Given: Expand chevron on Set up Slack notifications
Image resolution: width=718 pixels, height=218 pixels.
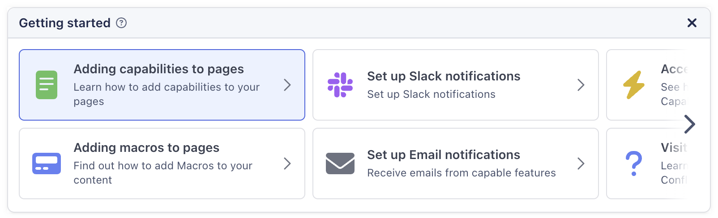Looking at the screenshot, I should pyautogui.click(x=581, y=85).
